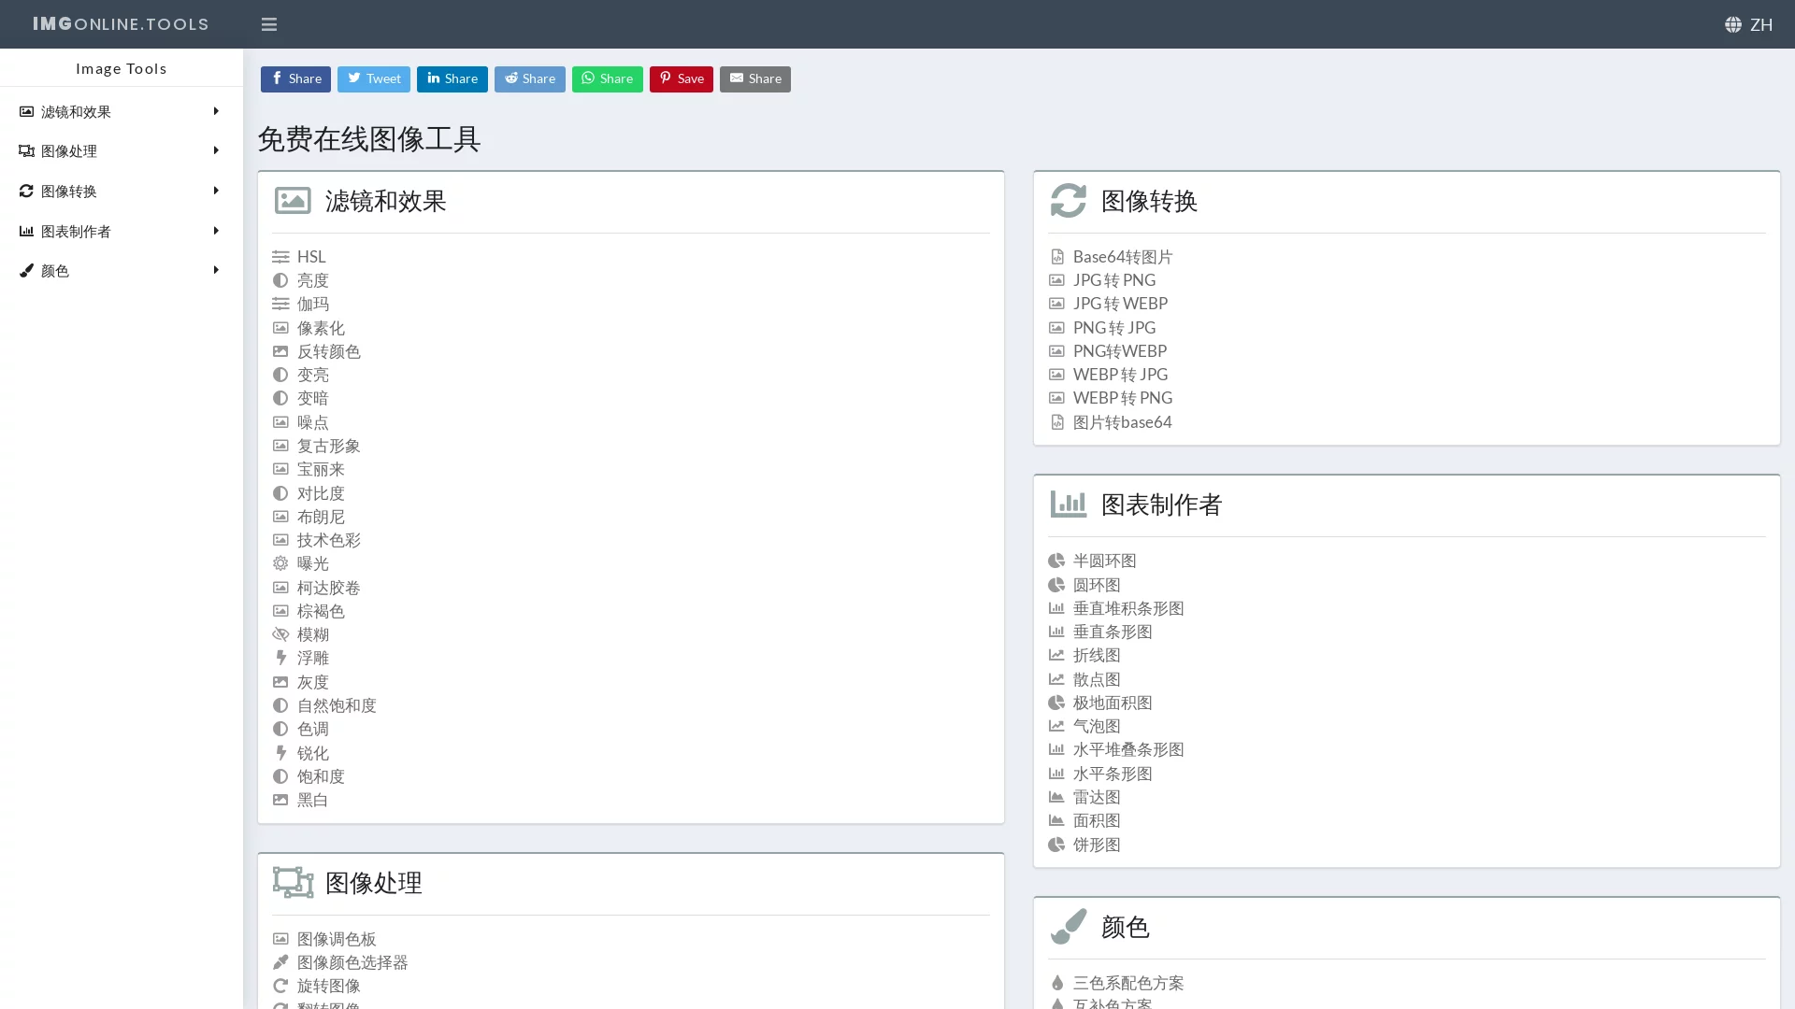Screen dimensions: 1795x1009
Task: Click the globe language icon next to ZH
Action: pyautogui.click(x=1731, y=24)
